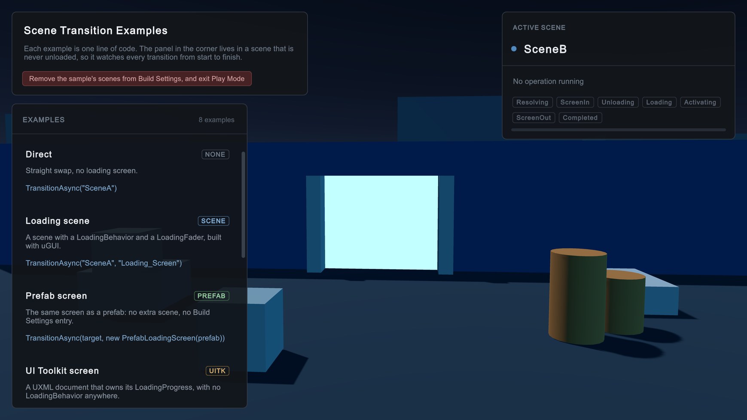Click the SceneB active scene name

[x=545, y=49]
